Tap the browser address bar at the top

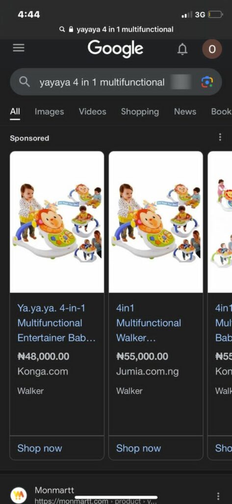point(116,30)
